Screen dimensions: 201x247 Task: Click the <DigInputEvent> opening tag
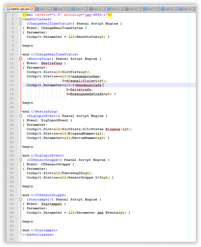click(x=42, y=116)
